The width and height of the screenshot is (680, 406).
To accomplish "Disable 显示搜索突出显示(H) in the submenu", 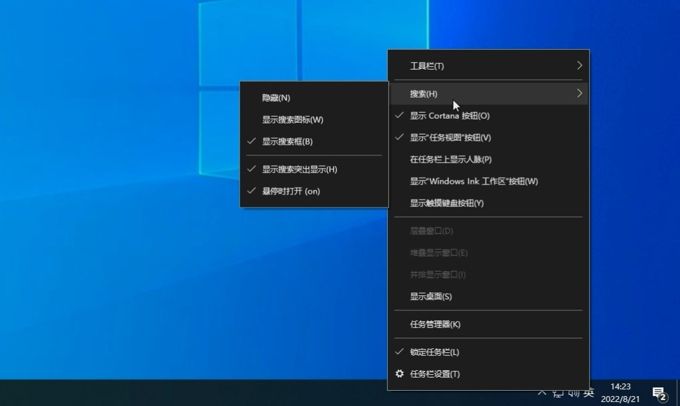I will pyautogui.click(x=299, y=169).
